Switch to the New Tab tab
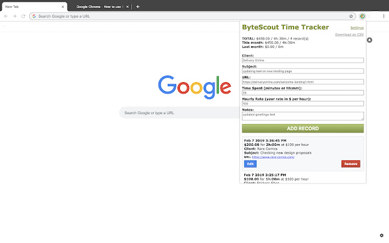 pos(34,7)
